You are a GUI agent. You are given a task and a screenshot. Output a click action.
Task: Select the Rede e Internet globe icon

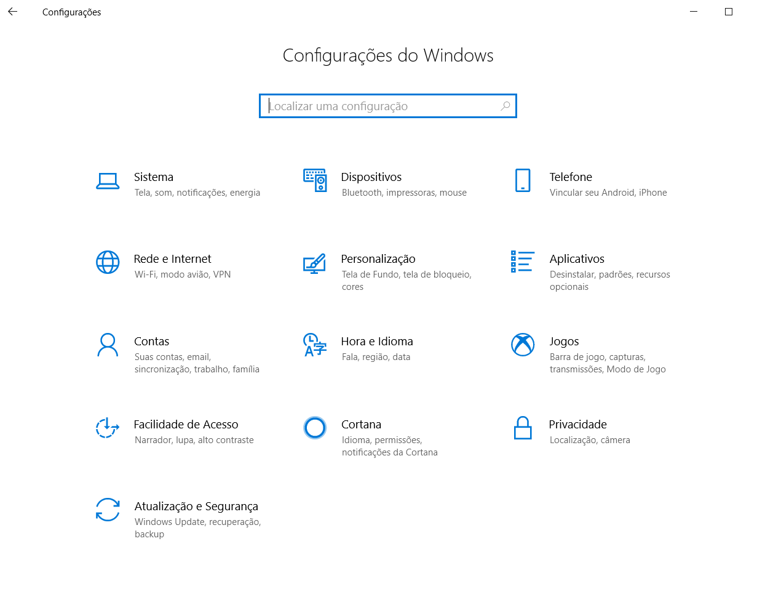pos(108,262)
